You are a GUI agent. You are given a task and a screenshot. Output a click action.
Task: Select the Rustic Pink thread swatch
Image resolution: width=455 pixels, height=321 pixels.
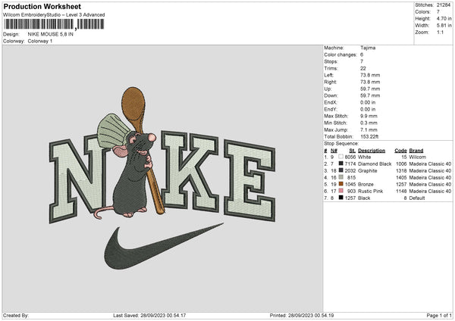340,191
